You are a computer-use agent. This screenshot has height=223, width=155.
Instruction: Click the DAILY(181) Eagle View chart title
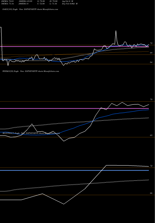30,9
